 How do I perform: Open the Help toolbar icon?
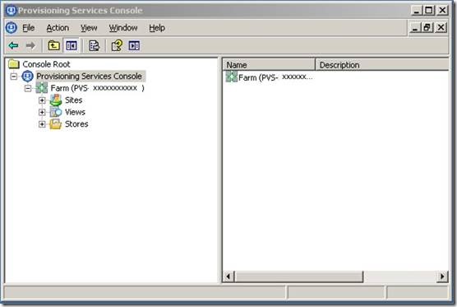pyautogui.click(x=117, y=45)
